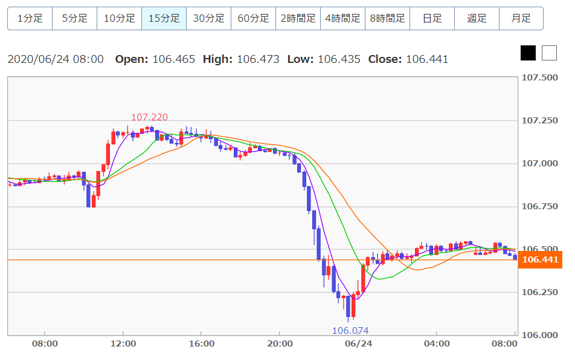Click the orange 106.441 current price label
This screenshot has height=355, width=575.
coord(540,259)
